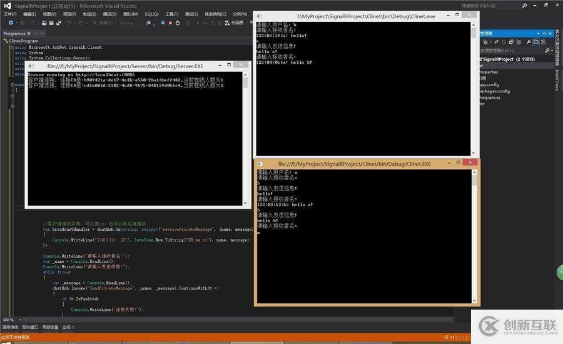
Task: Open the 编辑(E) Edit menu
Action: pyautogui.click(x=29, y=14)
